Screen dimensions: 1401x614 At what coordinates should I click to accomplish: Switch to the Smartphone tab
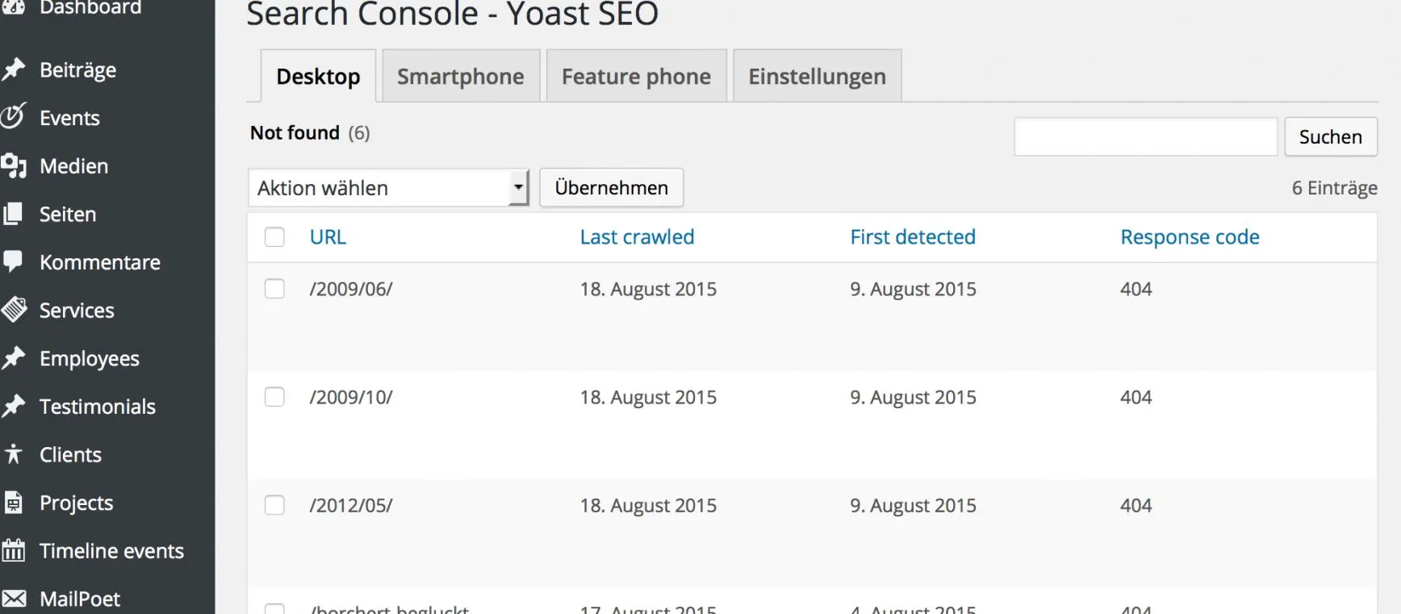click(x=461, y=76)
